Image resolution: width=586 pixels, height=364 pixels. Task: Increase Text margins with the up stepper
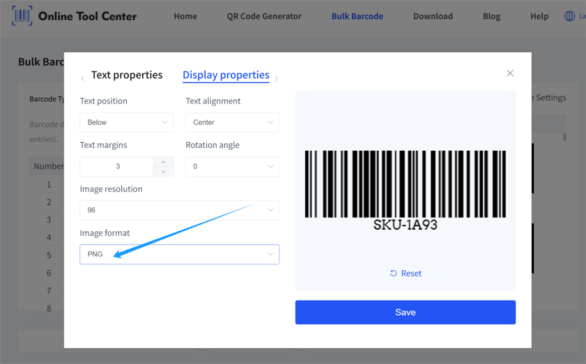[x=163, y=163]
